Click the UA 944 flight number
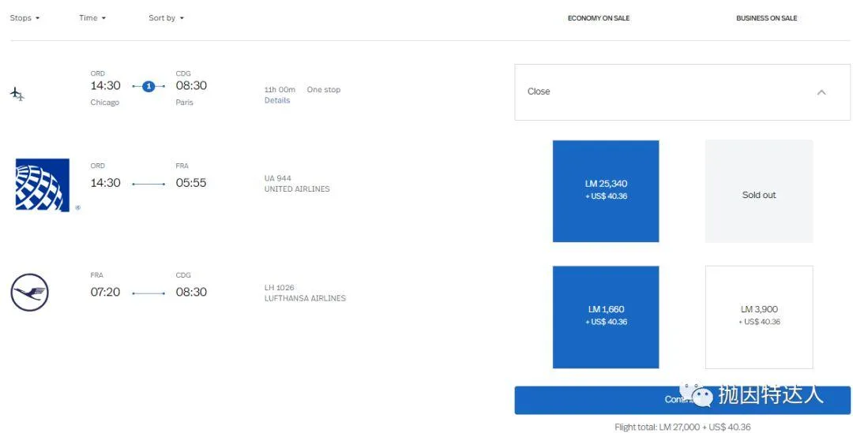853x433 pixels. (278, 178)
